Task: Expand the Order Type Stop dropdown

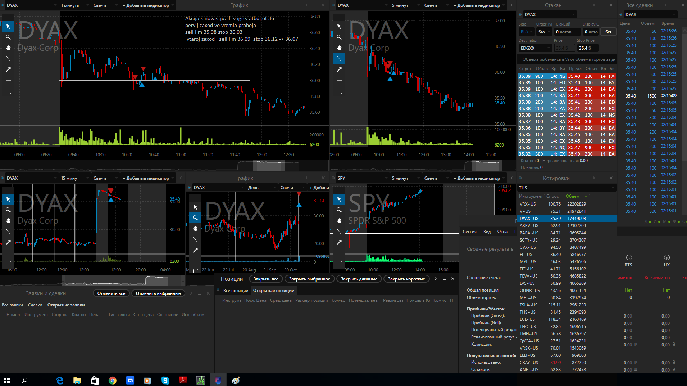Action: [544, 32]
